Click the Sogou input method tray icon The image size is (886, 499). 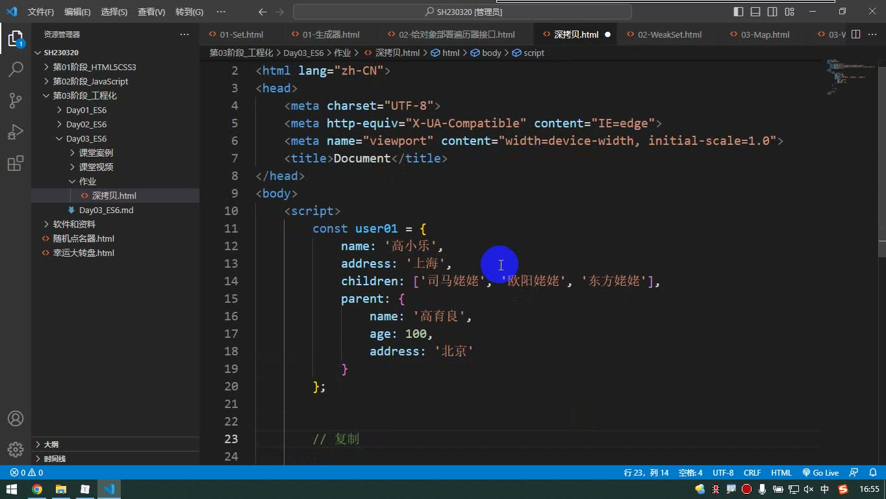pyautogui.click(x=843, y=489)
